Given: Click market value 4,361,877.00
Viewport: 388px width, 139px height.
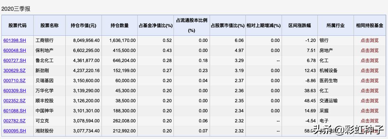Looking at the screenshot, I should click(86, 61).
